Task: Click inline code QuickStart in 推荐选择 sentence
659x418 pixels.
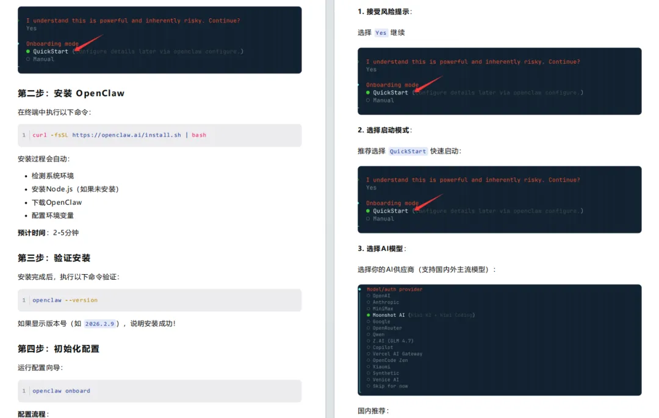Action: tap(408, 151)
